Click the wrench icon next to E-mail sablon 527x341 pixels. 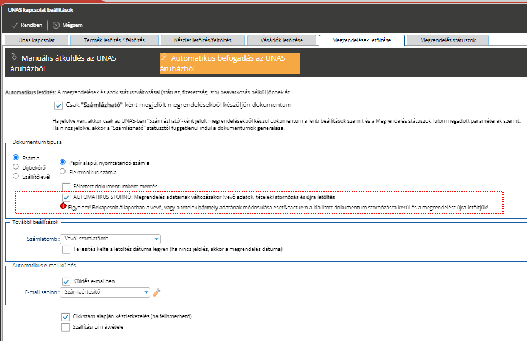(156, 292)
